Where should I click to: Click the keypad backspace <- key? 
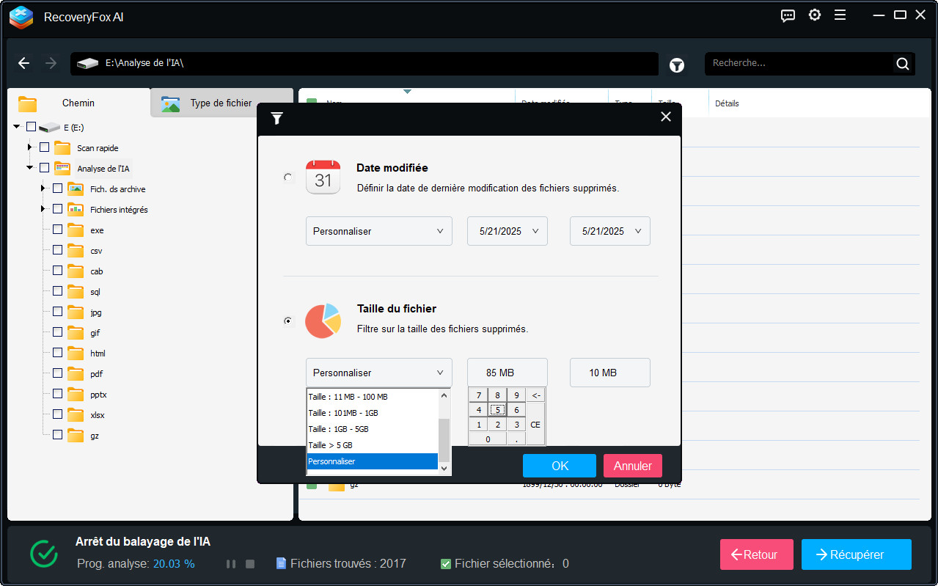click(536, 395)
